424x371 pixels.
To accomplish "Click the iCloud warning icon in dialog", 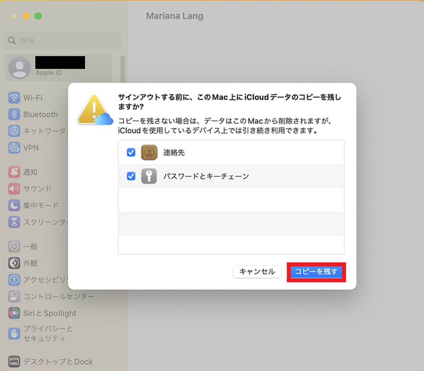I will (95, 110).
